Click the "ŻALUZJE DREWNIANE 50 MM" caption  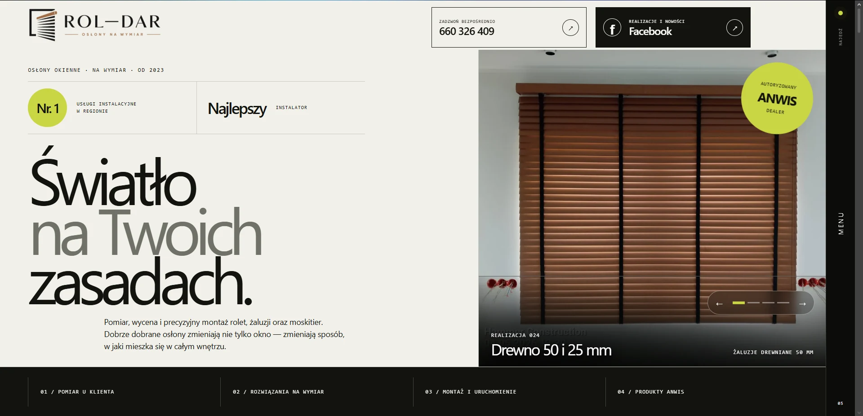click(x=773, y=352)
